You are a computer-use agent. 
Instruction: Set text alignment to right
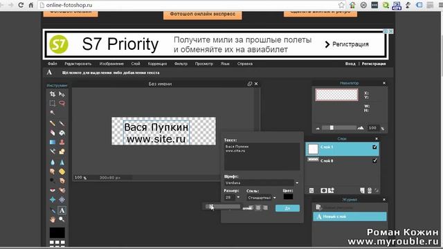point(265,207)
